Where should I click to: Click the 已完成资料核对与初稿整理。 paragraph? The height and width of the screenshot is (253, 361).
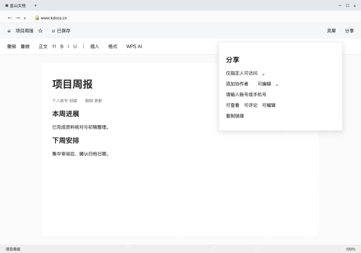(80, 127)
